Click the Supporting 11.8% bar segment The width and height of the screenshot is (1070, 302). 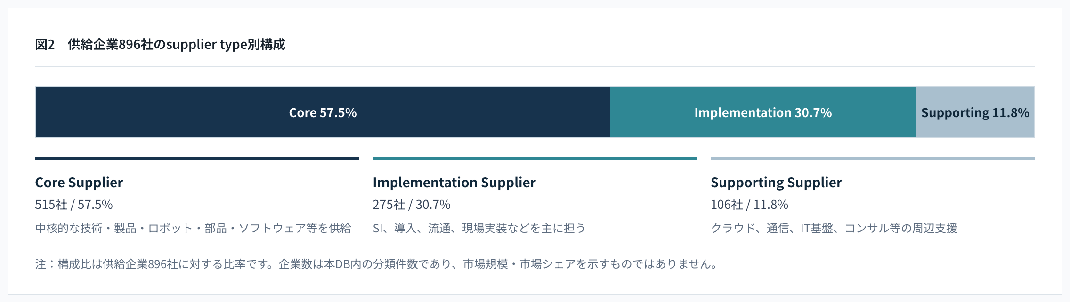[x=975, y=112]
